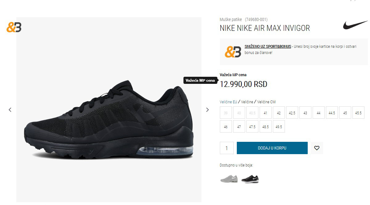Select size 49.5
Viewport: 370px width, 205px height.
pyautogui.click(x=279, y=127)
